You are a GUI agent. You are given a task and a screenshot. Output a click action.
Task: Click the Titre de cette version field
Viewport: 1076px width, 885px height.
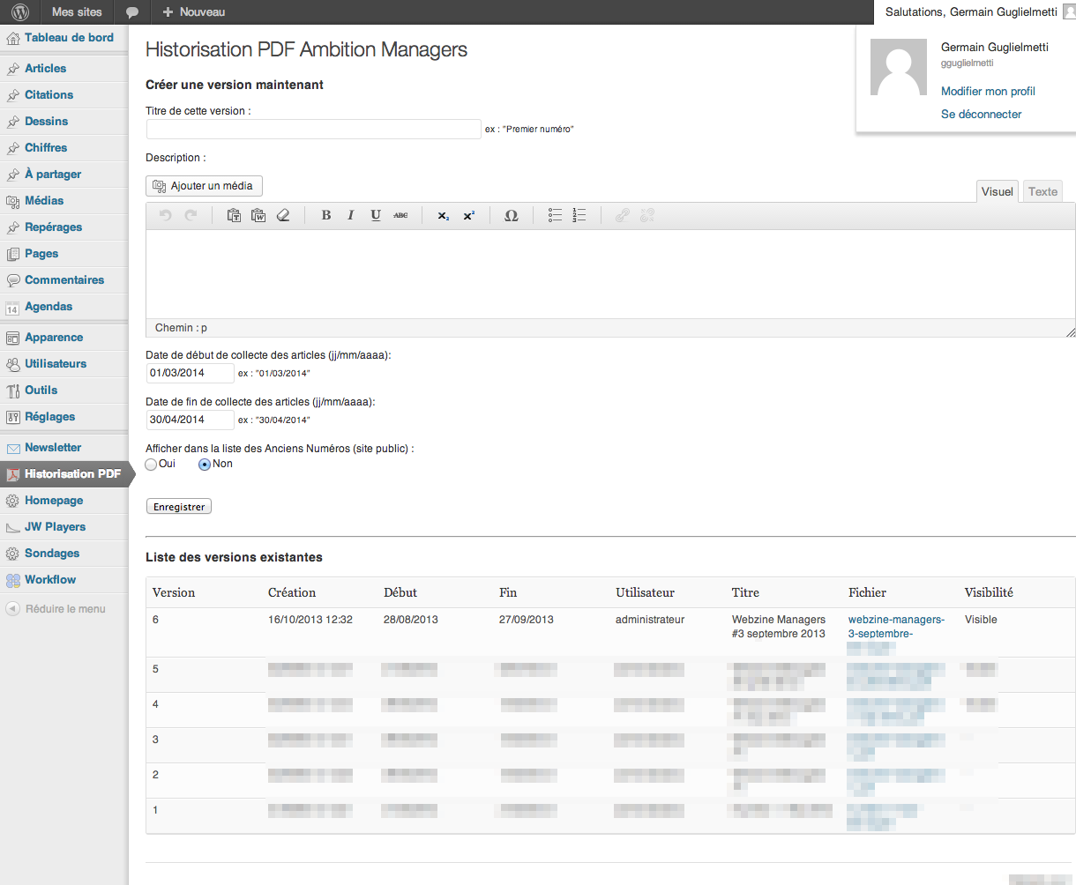(314, 130)
